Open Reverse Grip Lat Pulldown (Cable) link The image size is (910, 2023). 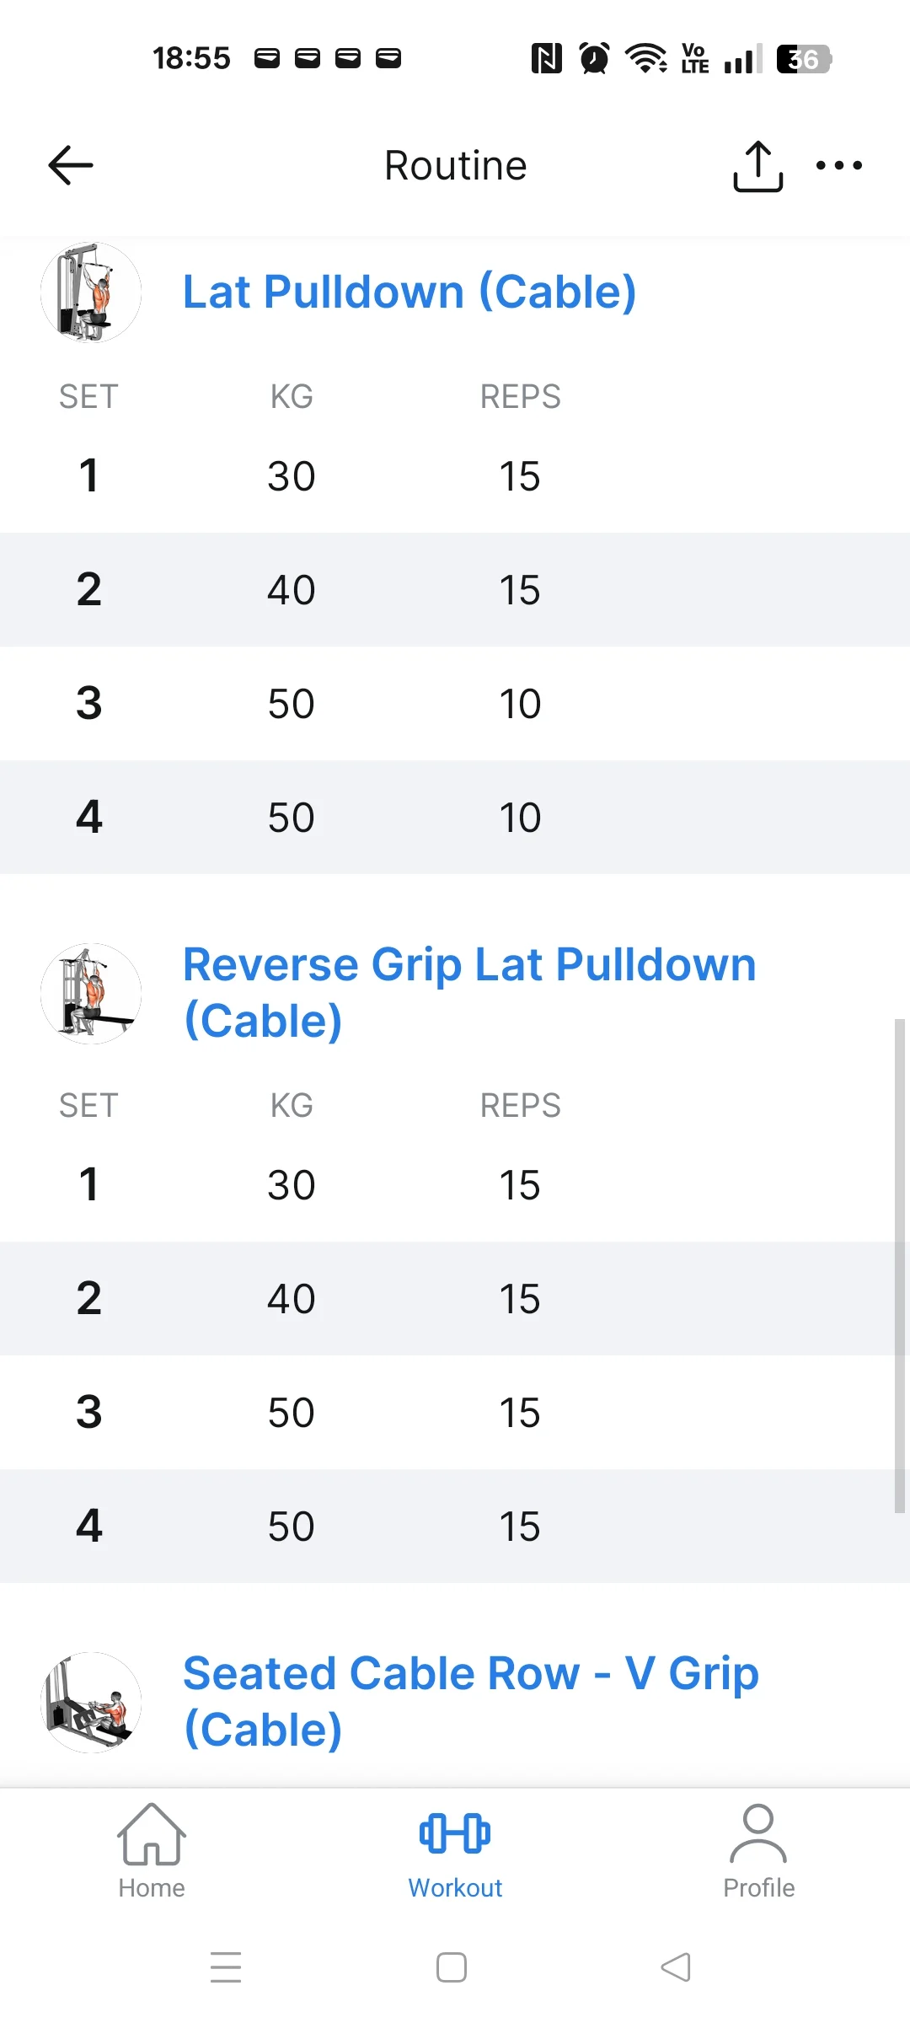tap(469, 992)
